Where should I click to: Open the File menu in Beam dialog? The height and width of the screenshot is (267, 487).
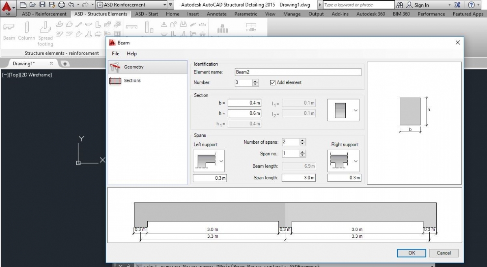click(116, 54)
